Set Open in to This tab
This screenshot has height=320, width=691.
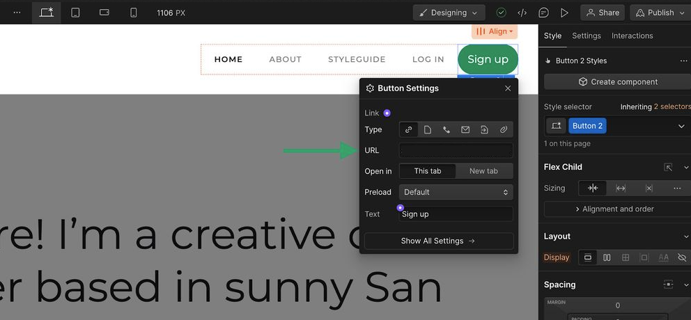(428, 171)
